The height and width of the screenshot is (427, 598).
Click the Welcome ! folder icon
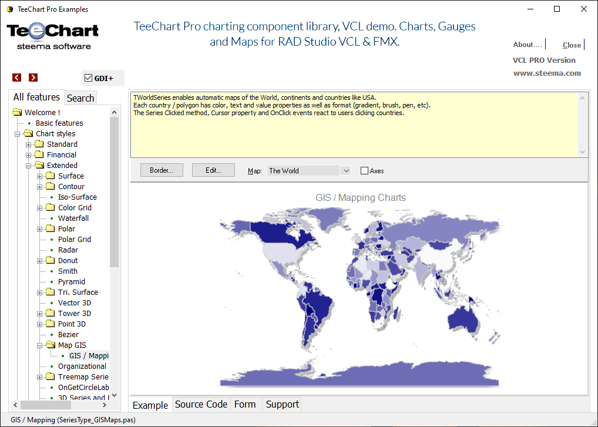point(17,112)
